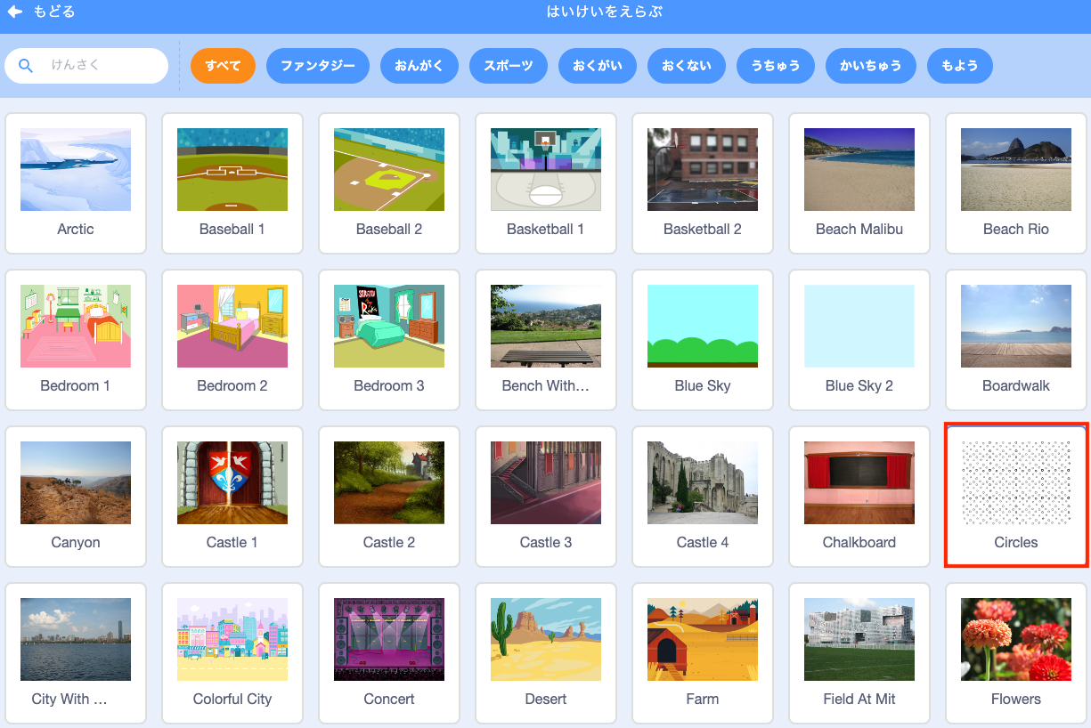
Task: Choose the Baseball 2 backdrop
Action: point(389,183)
